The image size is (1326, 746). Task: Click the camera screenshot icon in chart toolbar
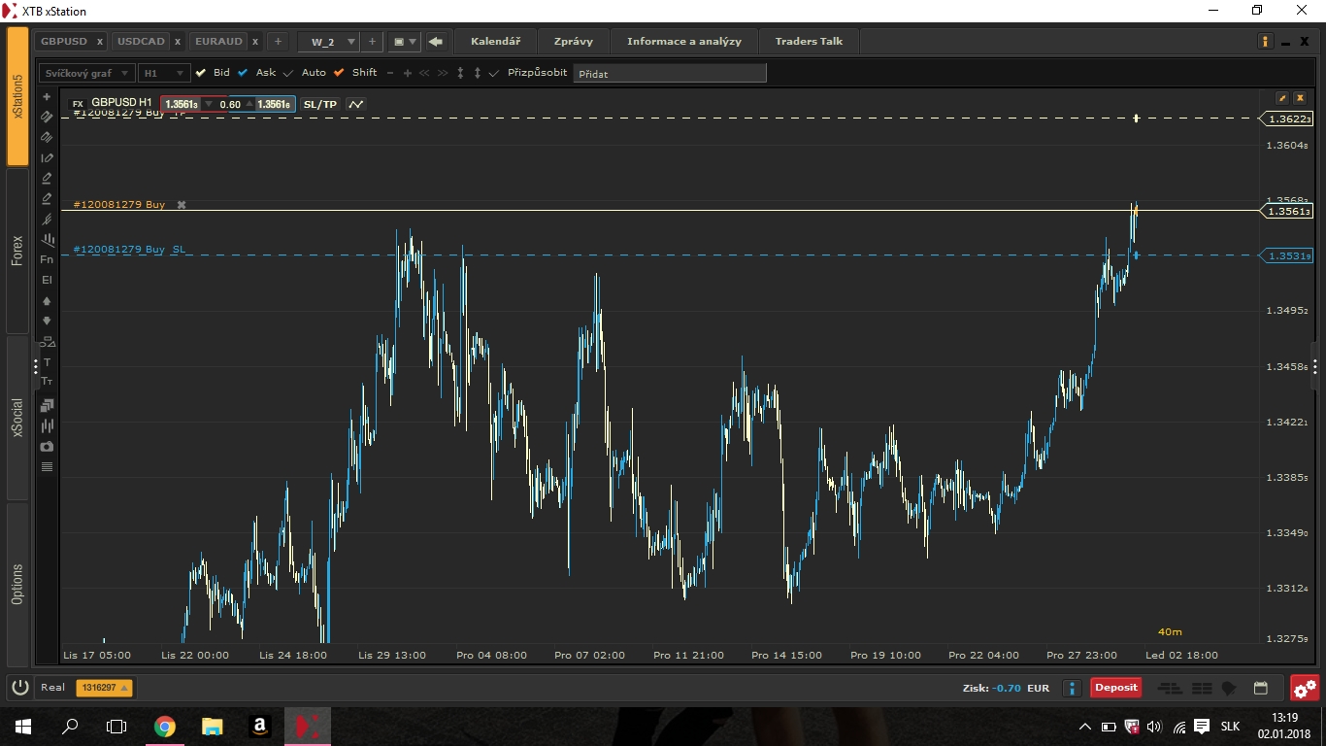(47, 446)
